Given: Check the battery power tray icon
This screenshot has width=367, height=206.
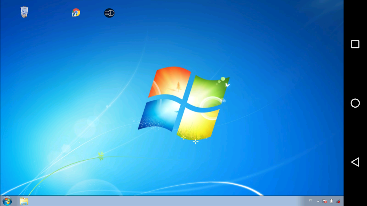Looking at the screenshot, I should tap(332, 201).
